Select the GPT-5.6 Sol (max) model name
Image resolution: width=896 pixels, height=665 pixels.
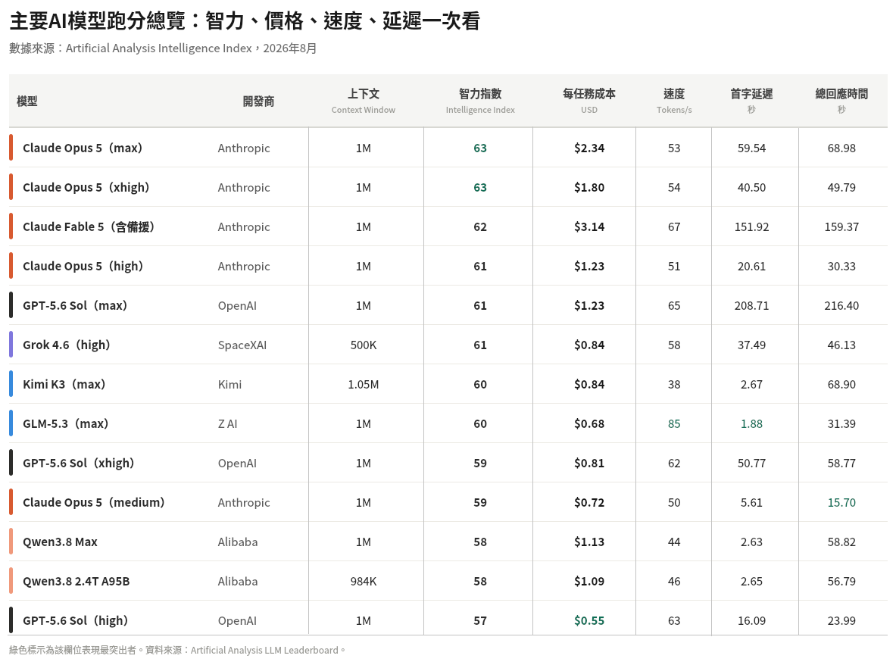75,306
